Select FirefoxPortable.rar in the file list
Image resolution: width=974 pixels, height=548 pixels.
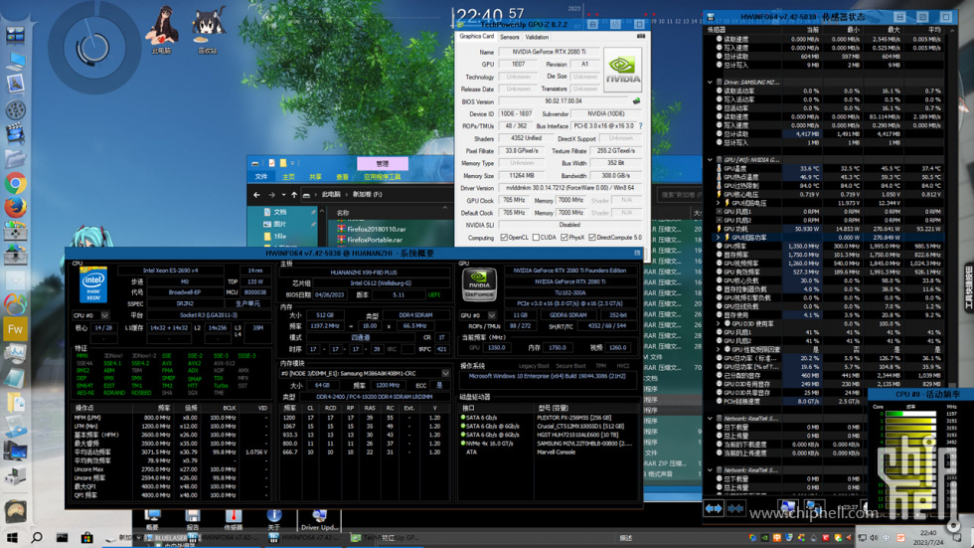(375, 240)
